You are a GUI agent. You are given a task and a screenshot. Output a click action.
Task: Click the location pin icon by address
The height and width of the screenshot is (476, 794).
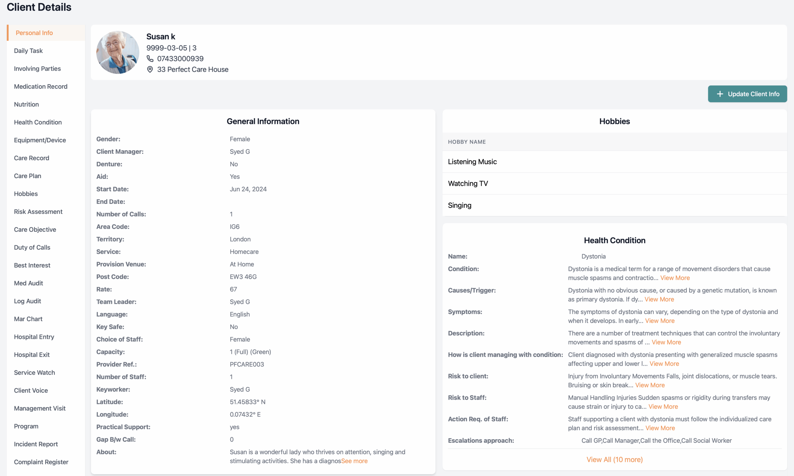(150, 70)
